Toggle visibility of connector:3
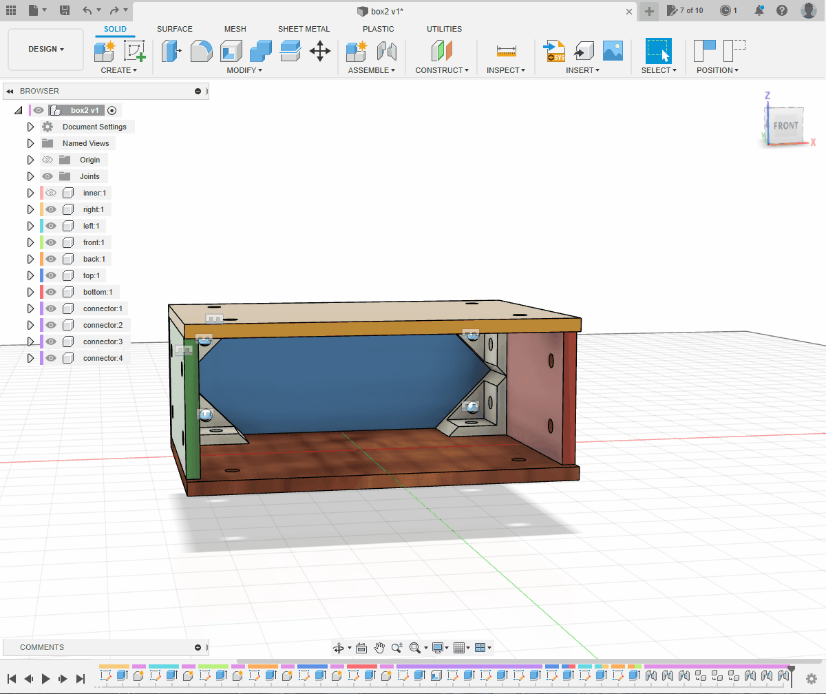The height and width of the screenshot is (694, 826). tap(51, 341)
